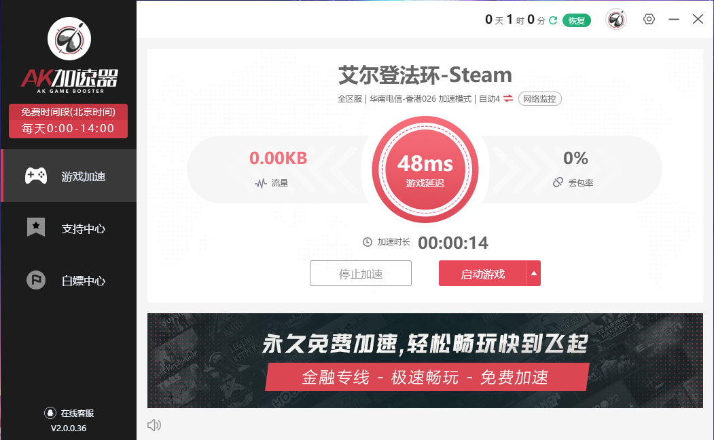Click the 00:00:14 acceleration timer
Screen dimensions: 714x440
(453, 243)
